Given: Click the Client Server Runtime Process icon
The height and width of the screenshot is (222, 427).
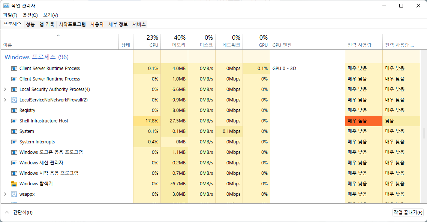Looking at the screenshot, I should pyautogui.click(x=14, y=68).
